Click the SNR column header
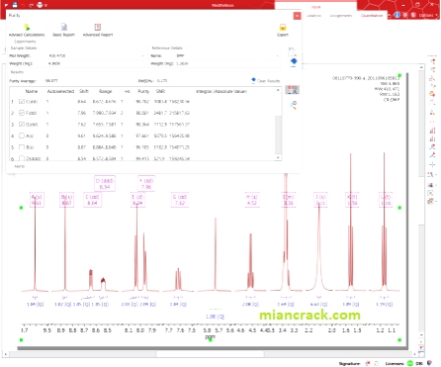 point(160,91)
